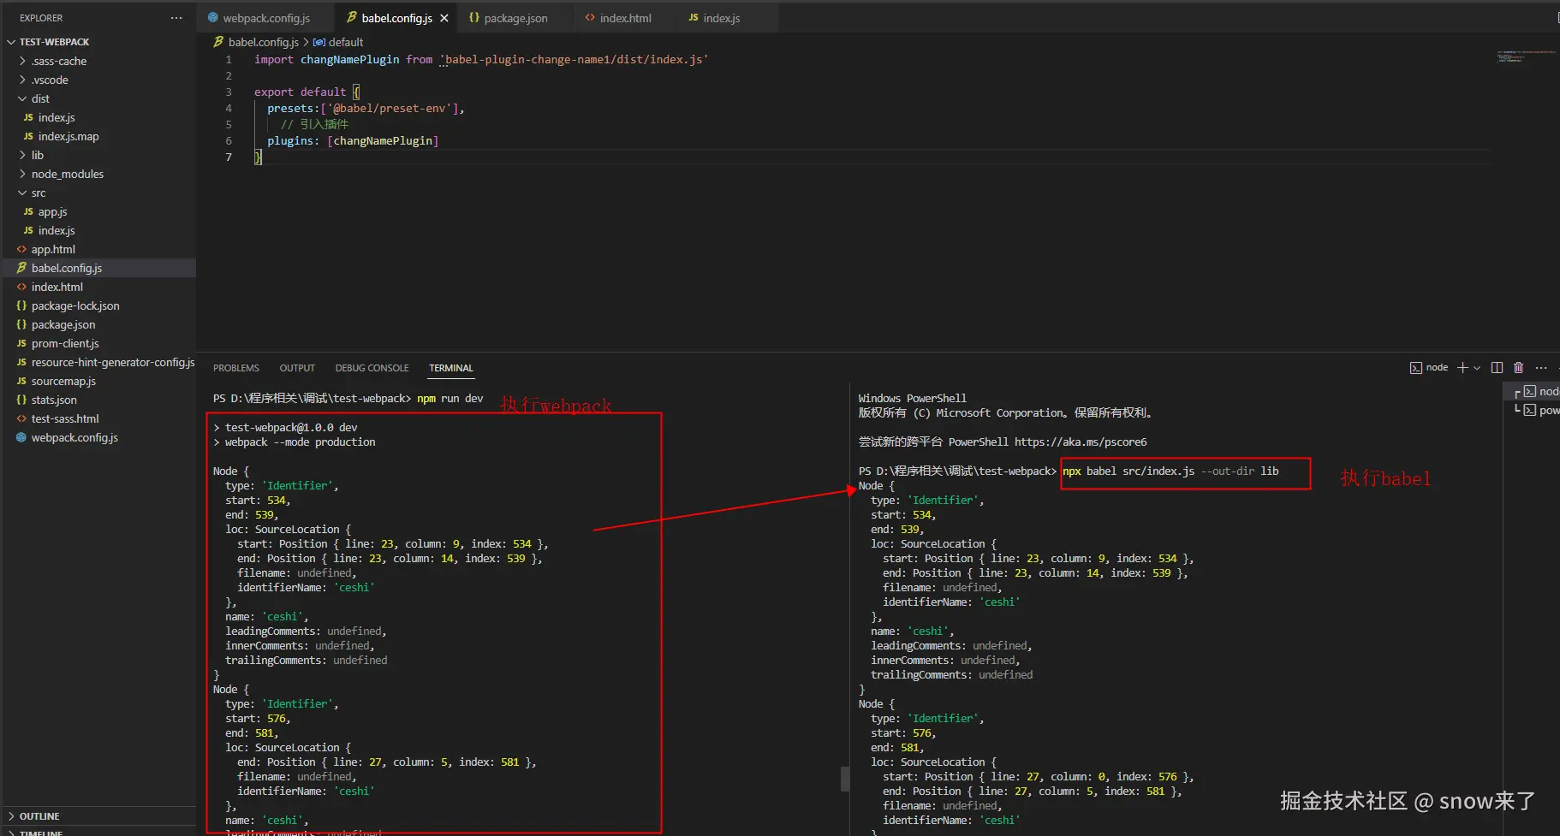Open the DEBUG CONSOLE panel tab
This screenshot has width=1560, height=836.
372,368
